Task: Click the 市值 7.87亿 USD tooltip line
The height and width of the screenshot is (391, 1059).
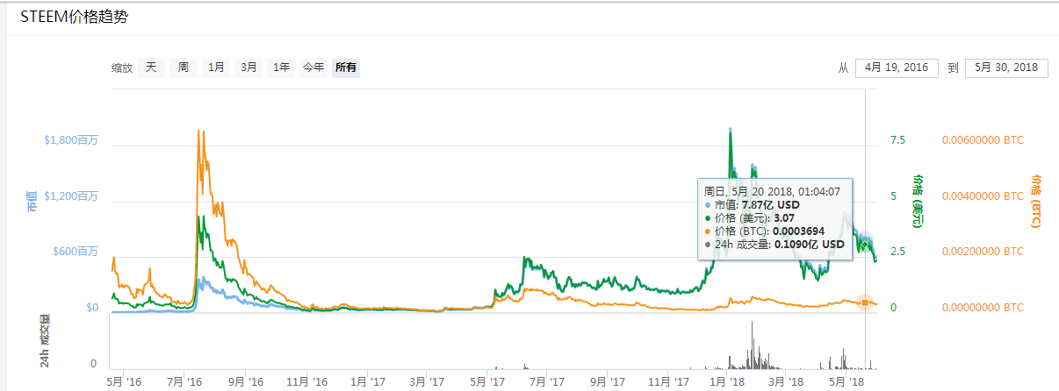Action: click(x=752, y=205)
